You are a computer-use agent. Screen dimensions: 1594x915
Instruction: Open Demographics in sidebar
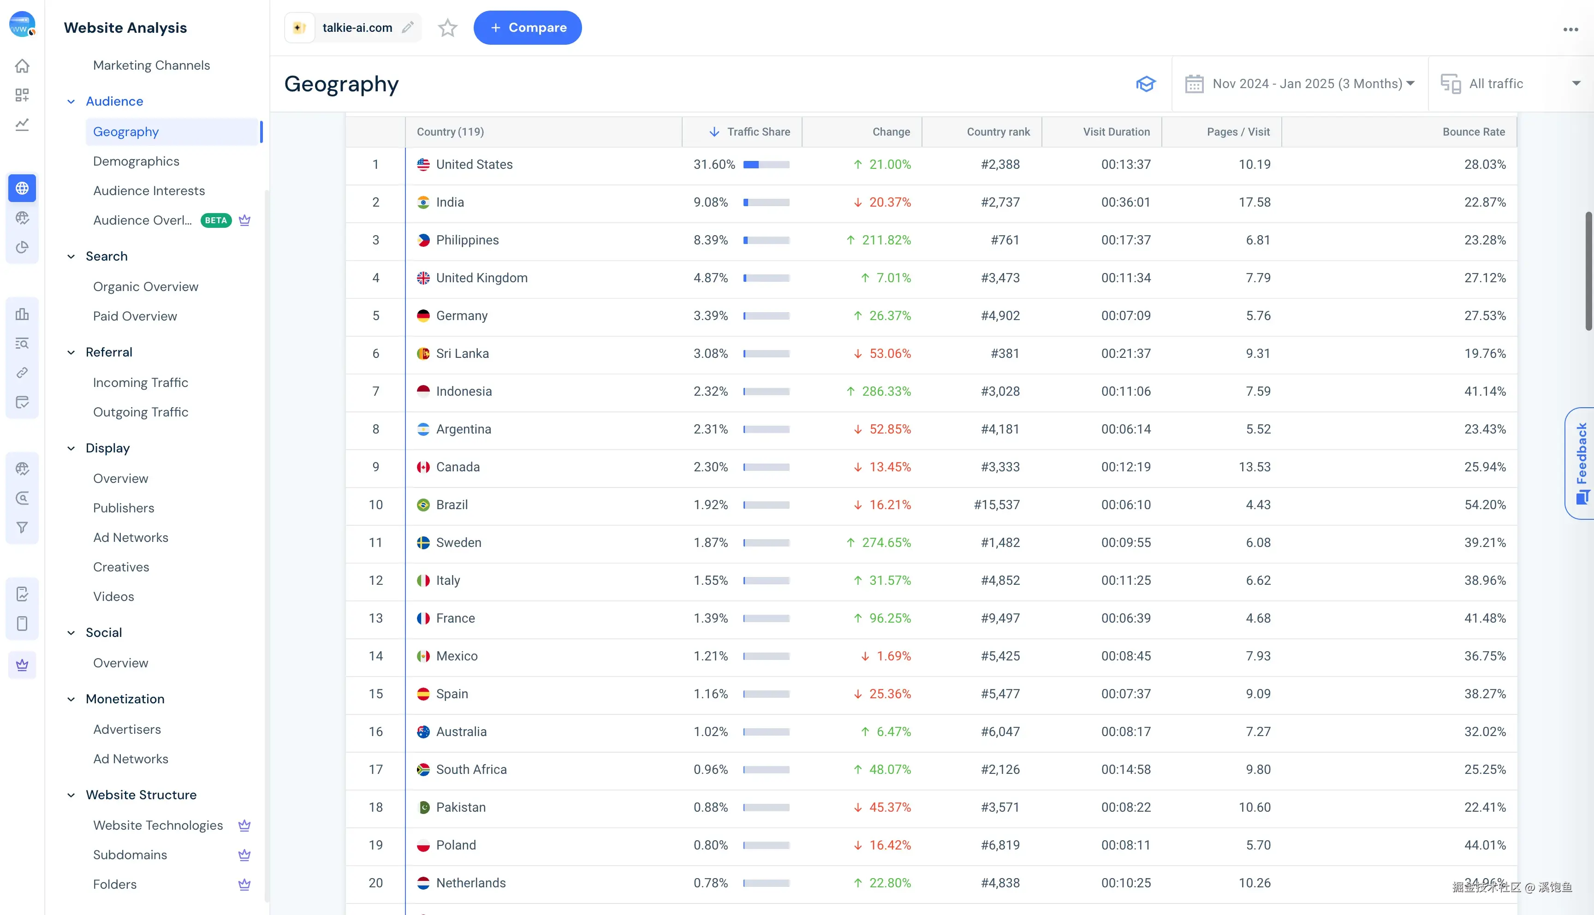point(136,161)
